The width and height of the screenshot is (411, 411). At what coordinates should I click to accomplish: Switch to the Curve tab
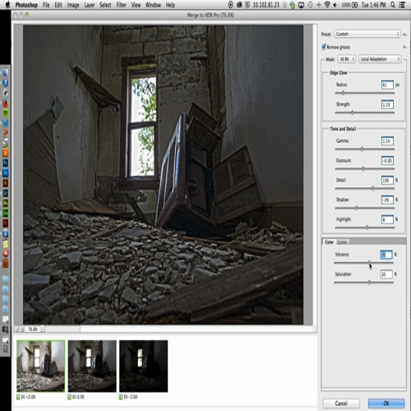(x=342, y=242)
